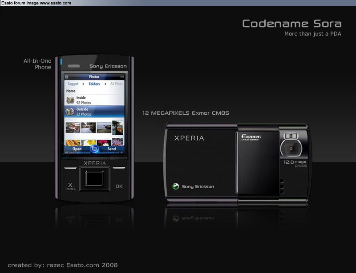Tap the Outside folder icon

click(x=70, y=112)
